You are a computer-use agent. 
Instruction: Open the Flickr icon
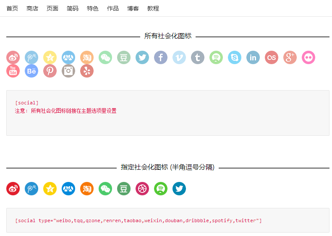308,57
